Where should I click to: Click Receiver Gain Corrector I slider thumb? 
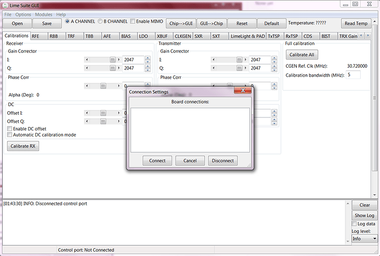point(113,59)
